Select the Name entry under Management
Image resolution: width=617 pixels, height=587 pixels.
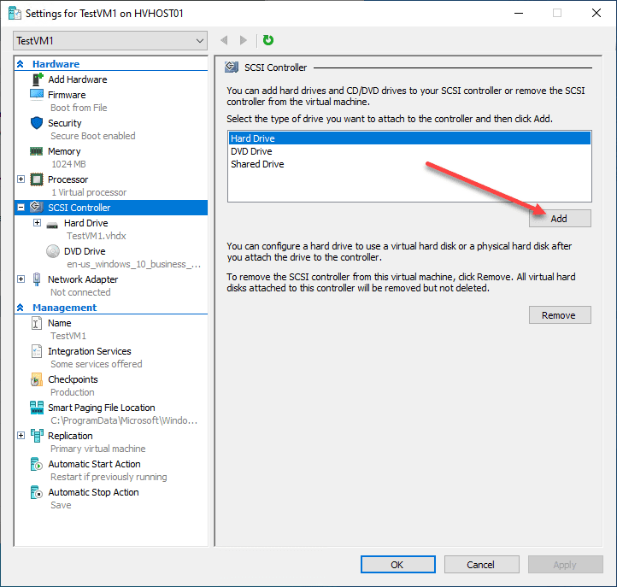pos(60,323)
